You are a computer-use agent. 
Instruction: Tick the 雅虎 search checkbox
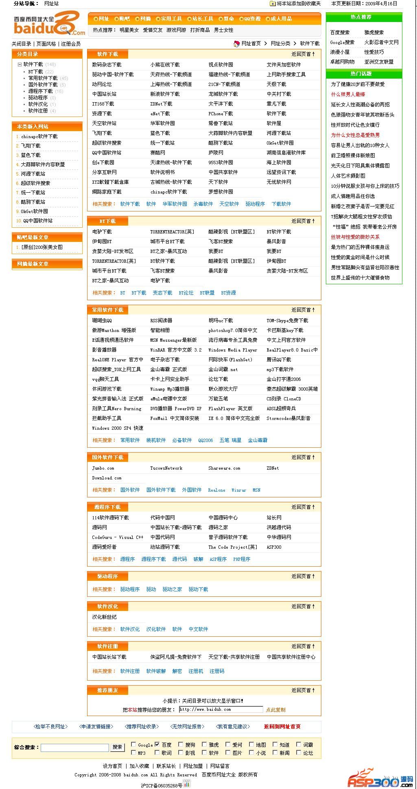(204, 745)
